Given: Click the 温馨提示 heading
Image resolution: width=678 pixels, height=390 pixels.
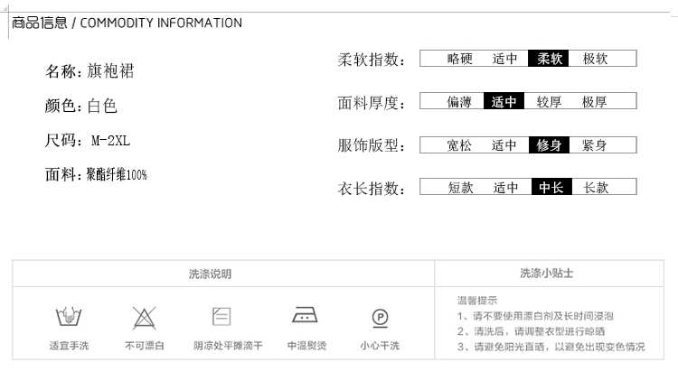Looking at the screenshot, I should (477, 300).
